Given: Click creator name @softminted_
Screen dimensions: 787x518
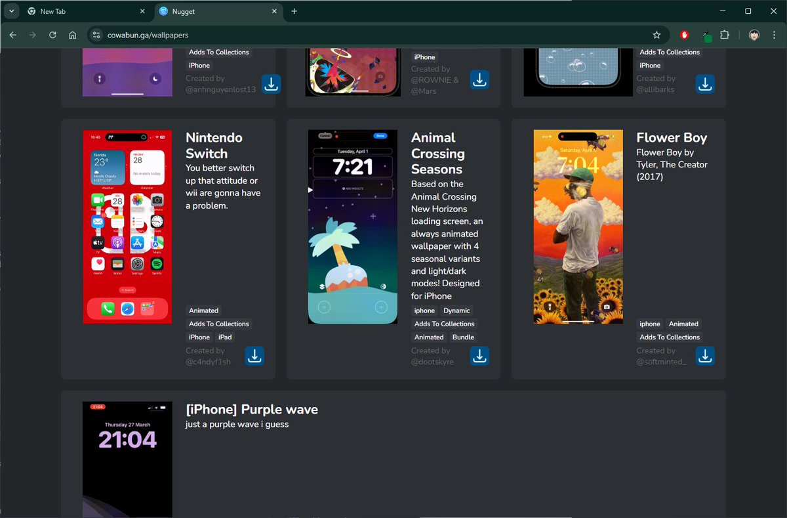Looking at the screenshot, I should click(661, 362).
